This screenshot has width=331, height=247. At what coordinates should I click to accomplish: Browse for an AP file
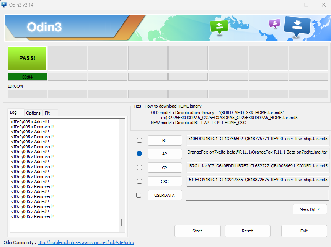point(165,154)
